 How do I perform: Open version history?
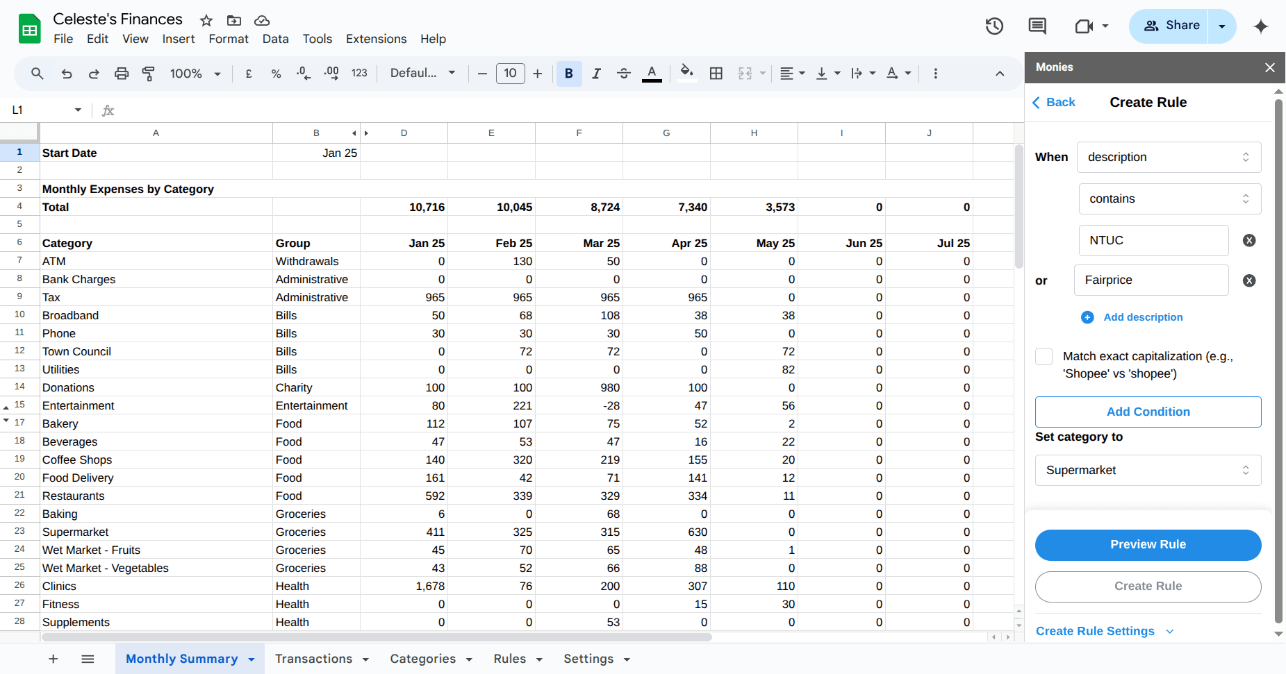tap(994, 26)
